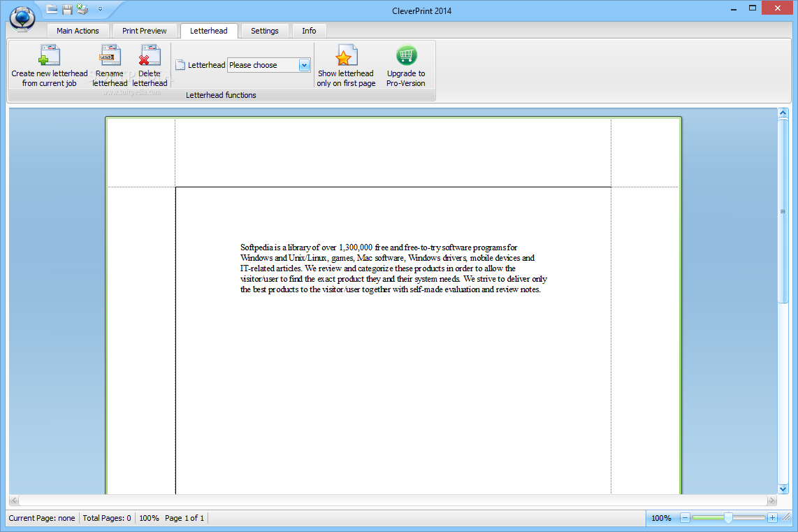Click the horizontal scrollbar left arrow
This screenshot has height=532, width=798.
point(14,501)
